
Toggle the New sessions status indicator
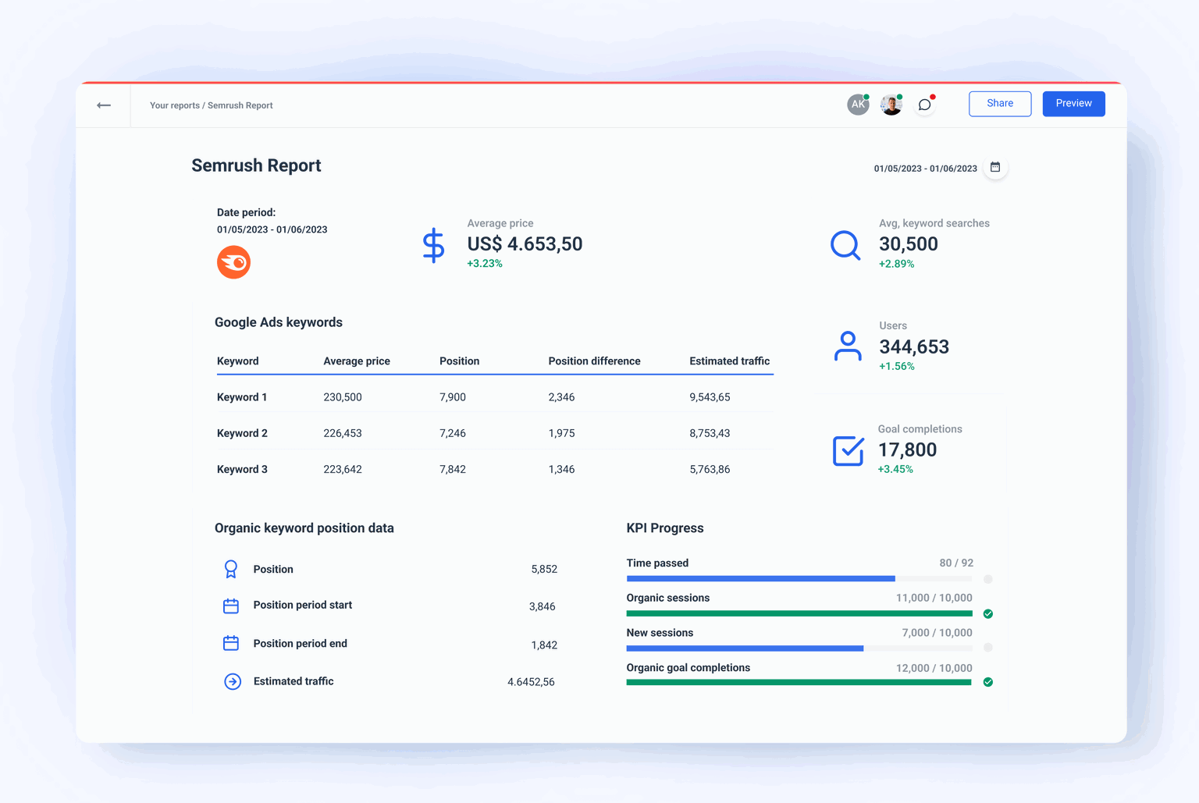(x=987, y=647)
